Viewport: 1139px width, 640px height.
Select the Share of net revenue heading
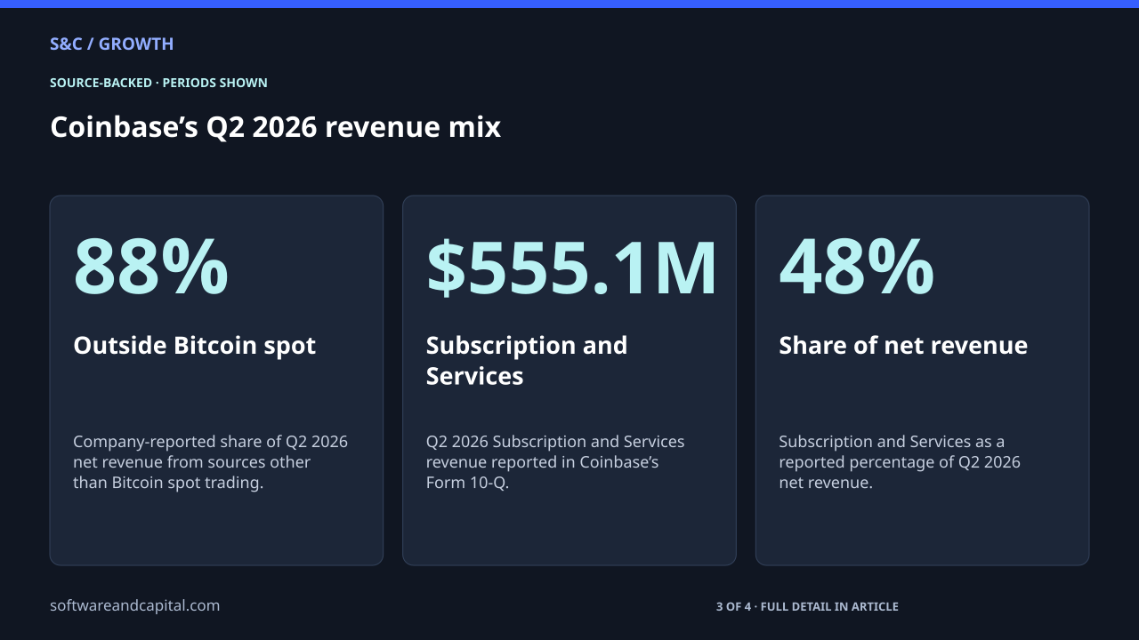point(903,345)
